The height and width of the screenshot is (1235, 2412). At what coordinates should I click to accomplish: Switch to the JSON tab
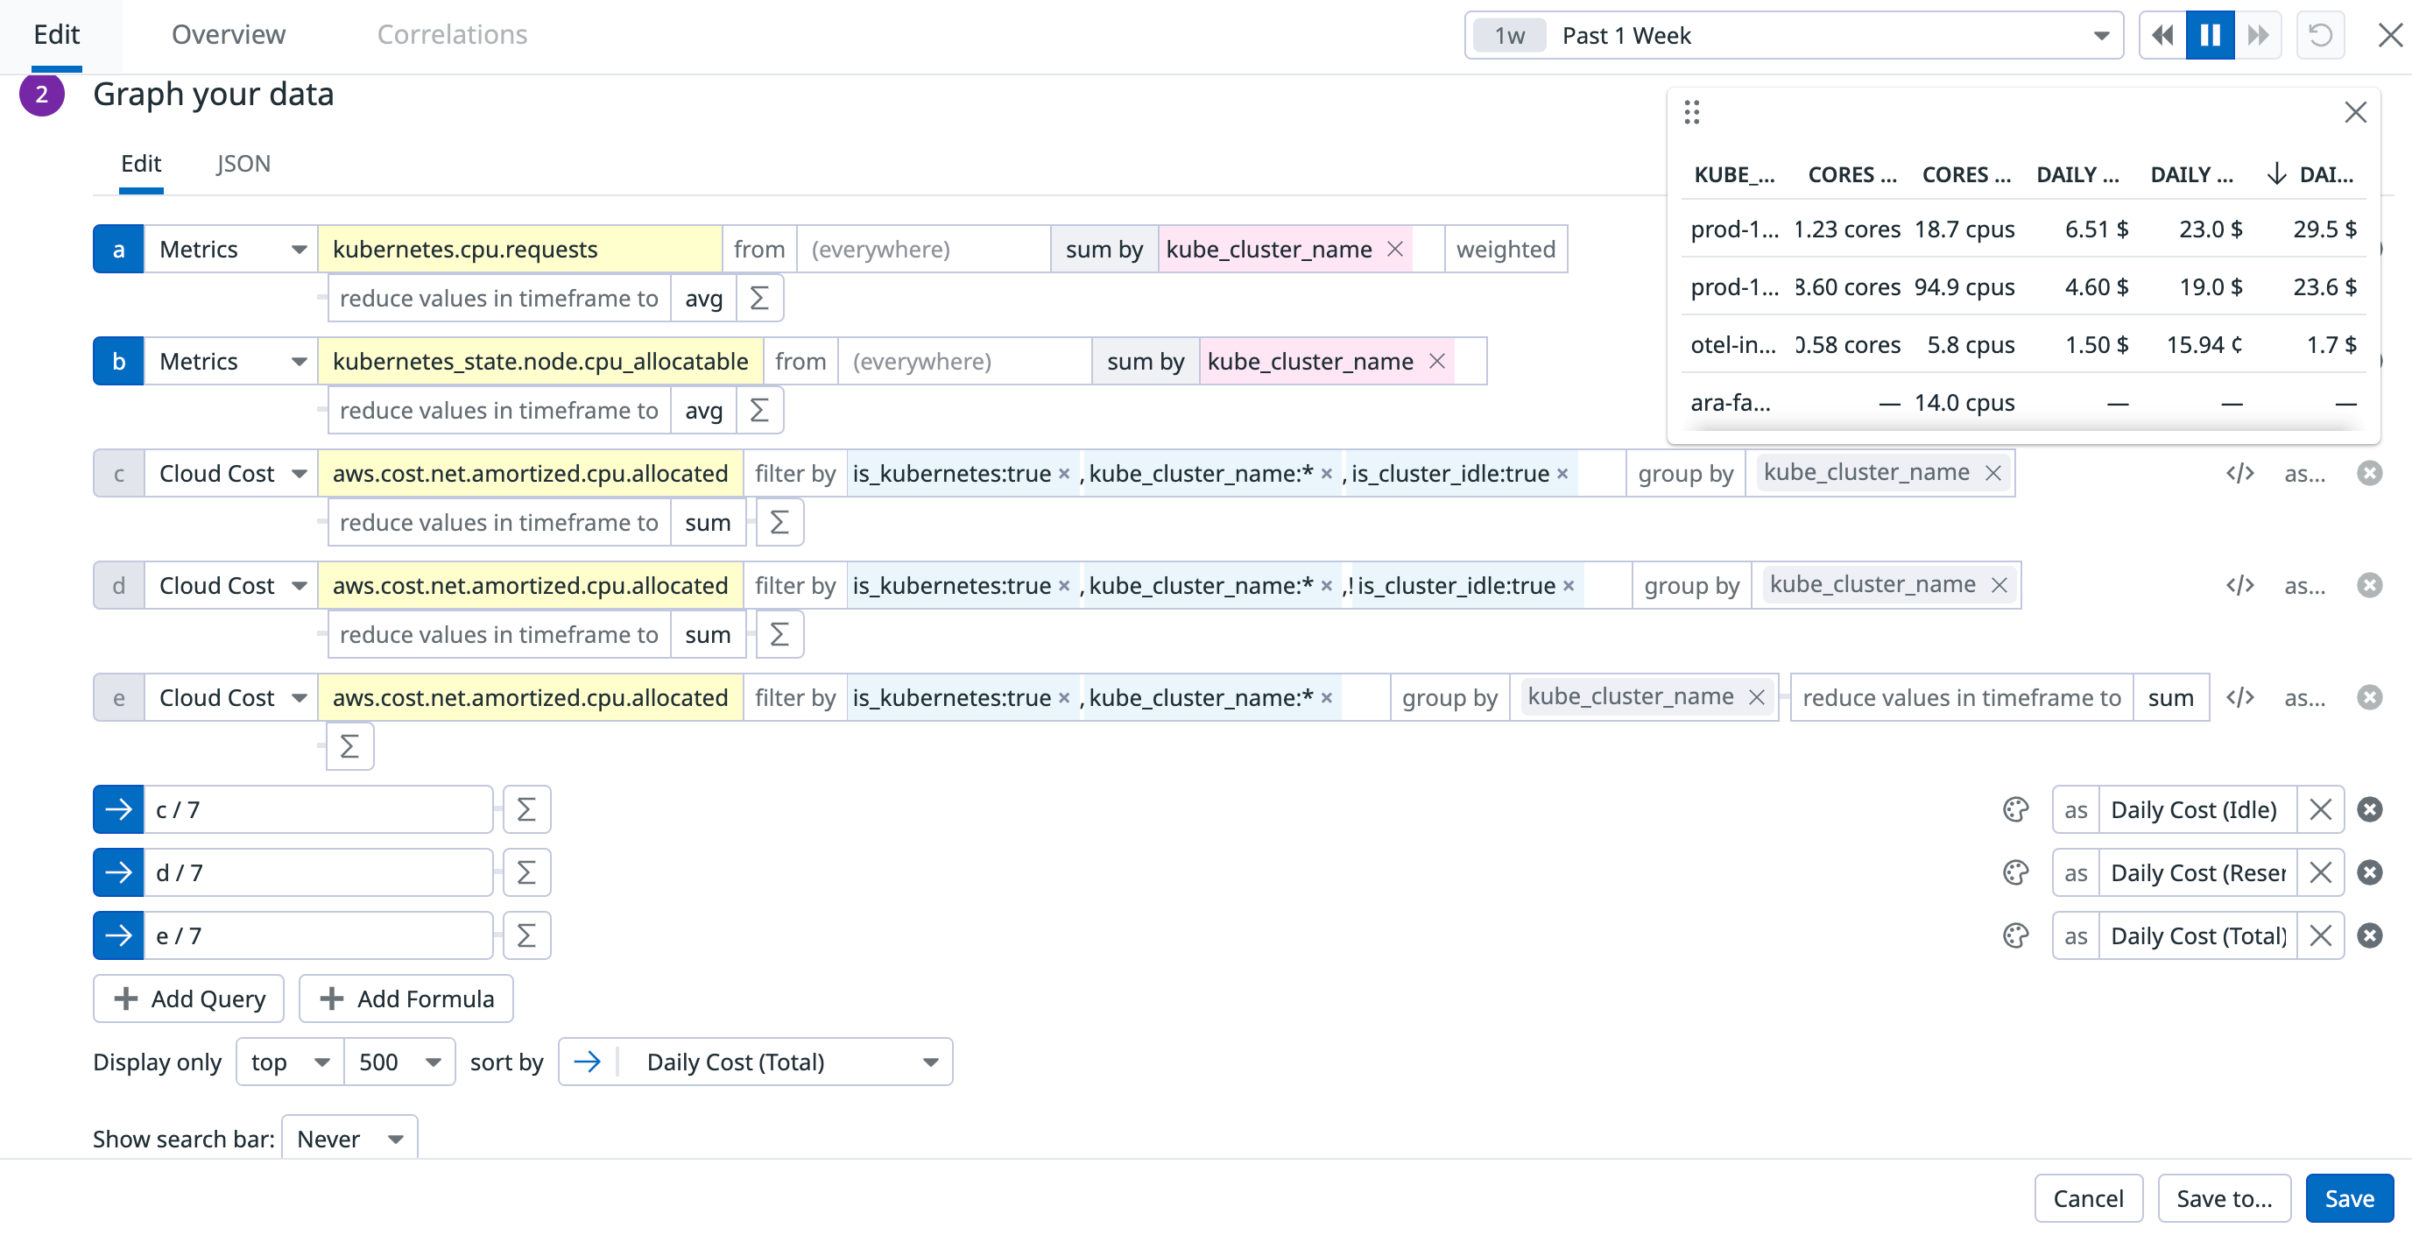click(243, 164)
